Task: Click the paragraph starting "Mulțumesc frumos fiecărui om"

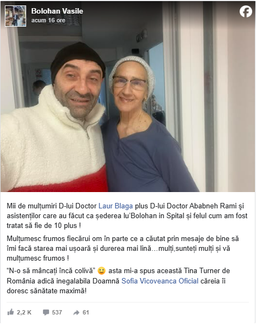Action: tap(123, 248)
